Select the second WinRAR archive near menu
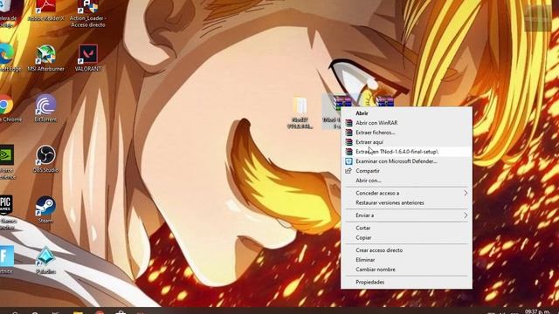The width and height of the screenshot is (559, 314). coord(385,101)
